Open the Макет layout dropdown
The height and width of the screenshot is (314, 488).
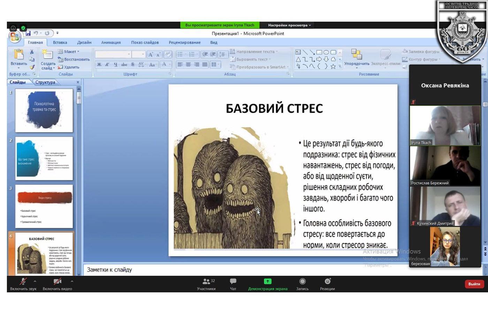coord(69,52)
